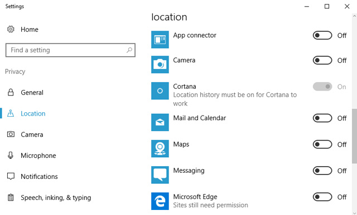Screen dimensions: 357x215
Task: Click the Speech, inking, & typing clipboard icon
Action: coord(11,198)
